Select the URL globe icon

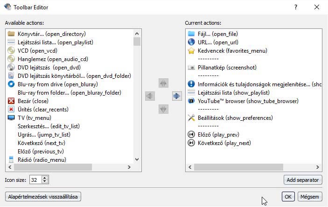(x=191, y=42)
